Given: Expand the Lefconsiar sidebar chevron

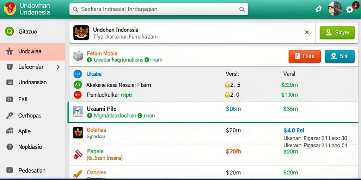Looking at the screenshot, I should [x=58, y=67].
